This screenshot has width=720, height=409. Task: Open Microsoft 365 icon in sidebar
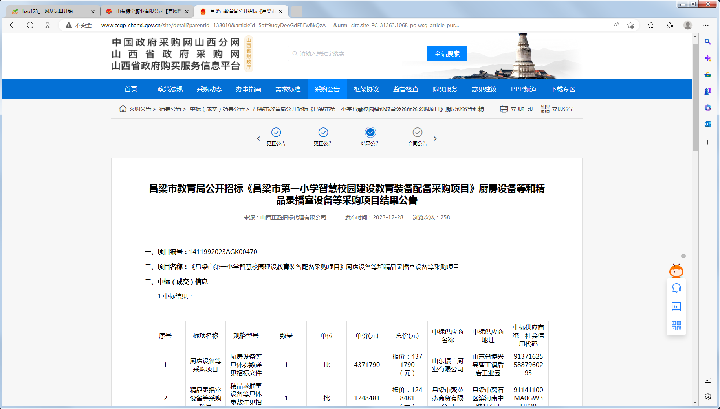(x=708, y=108)
